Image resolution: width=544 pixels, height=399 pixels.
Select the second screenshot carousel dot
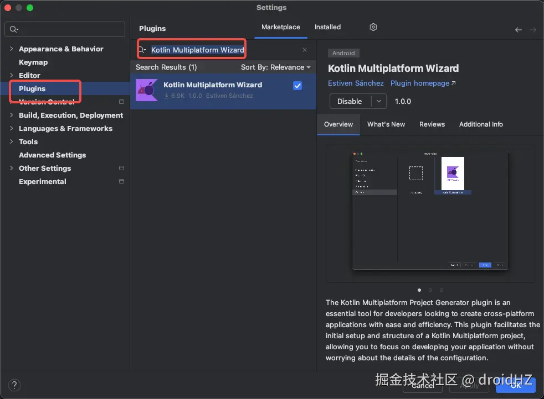point(430,290)
